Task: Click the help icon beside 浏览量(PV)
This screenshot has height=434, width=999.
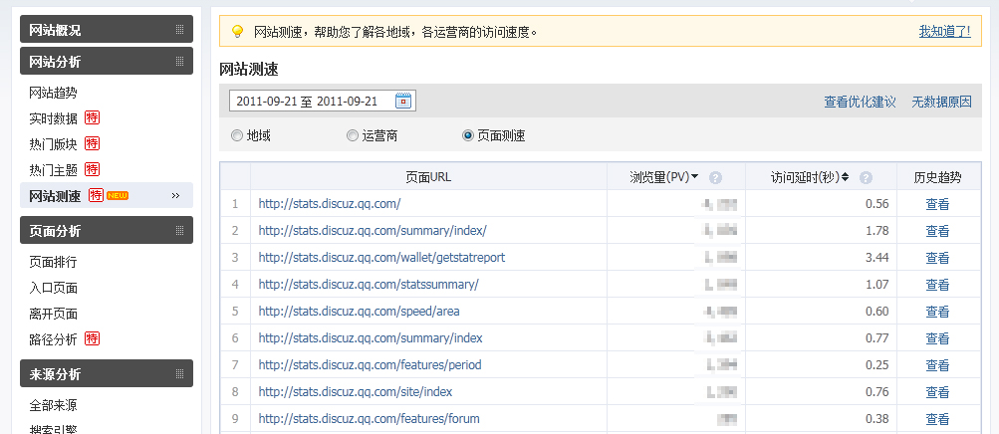Action: pyautogui.click(x=715, y=177)
